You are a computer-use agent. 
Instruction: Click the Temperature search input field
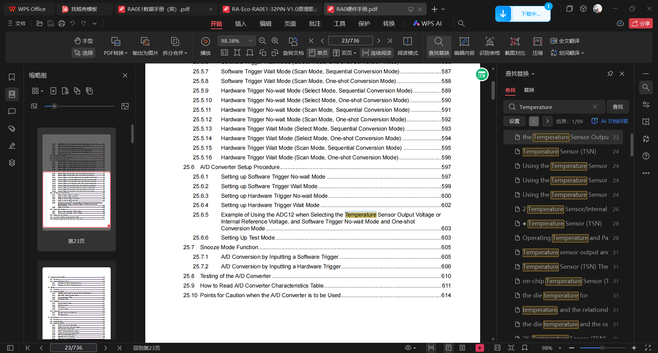553,107
